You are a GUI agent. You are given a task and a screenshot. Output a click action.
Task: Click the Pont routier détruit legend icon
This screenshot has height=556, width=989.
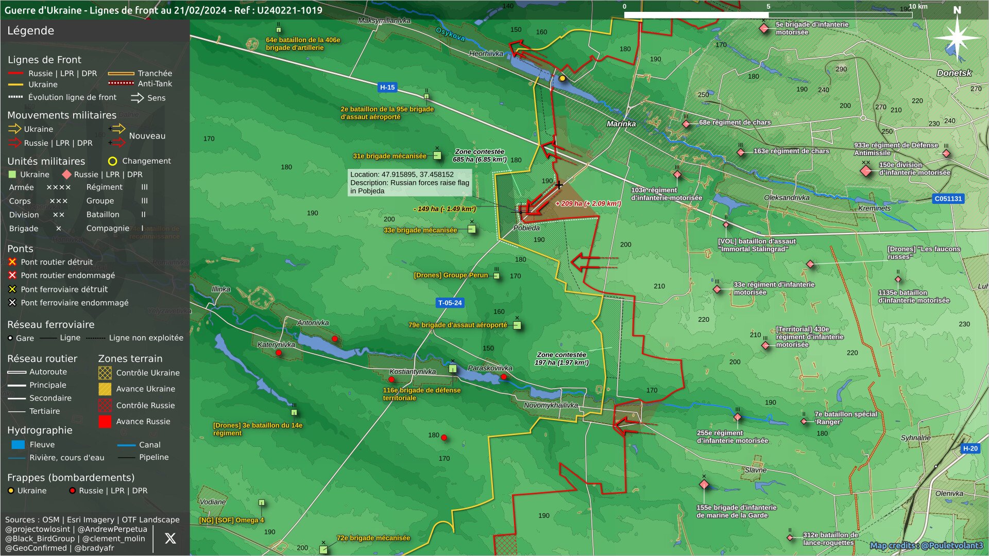coord(12,262)
